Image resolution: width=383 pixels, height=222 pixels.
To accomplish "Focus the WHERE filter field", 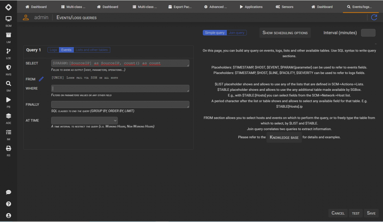I will click(x=120, y=88).
